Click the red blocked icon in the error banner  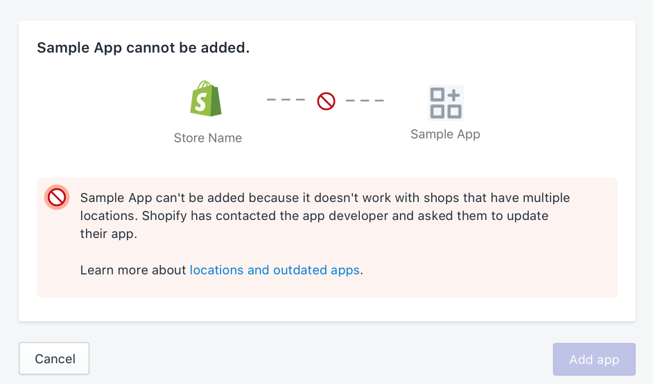pyautogui.click(x=57, y=197)
